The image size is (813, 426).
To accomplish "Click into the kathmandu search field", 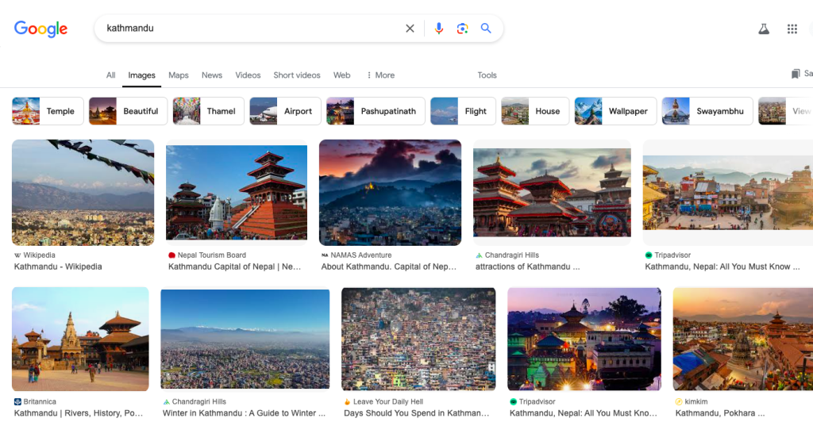I will [252, 29].
